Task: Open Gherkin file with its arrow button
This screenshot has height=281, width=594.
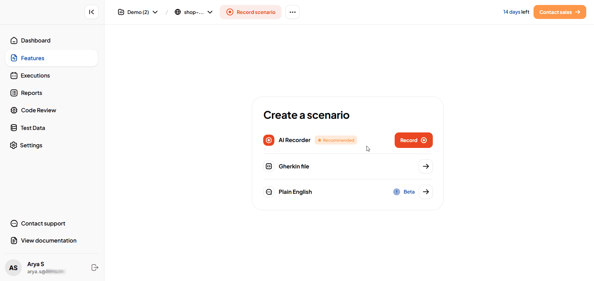Action: [425, 166]
